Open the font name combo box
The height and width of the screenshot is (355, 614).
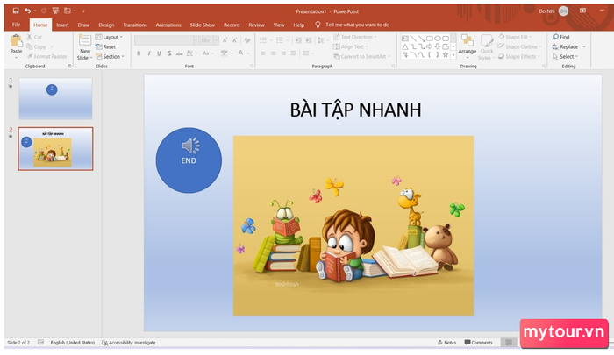click(167, 40)
